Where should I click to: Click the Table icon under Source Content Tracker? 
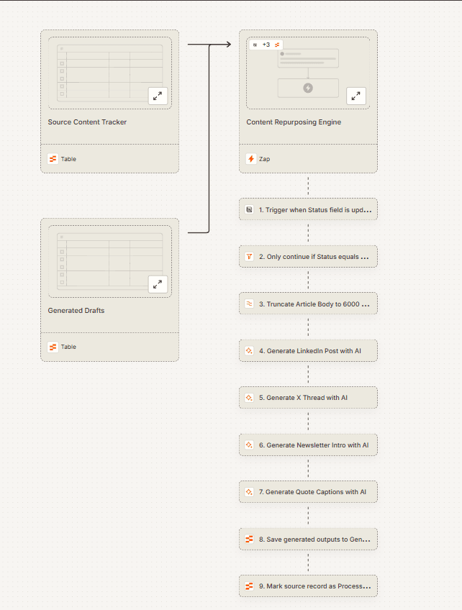coord(53,159)
